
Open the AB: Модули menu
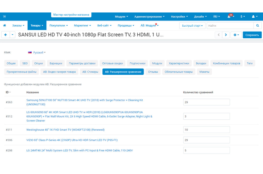[x=149, y=25]
